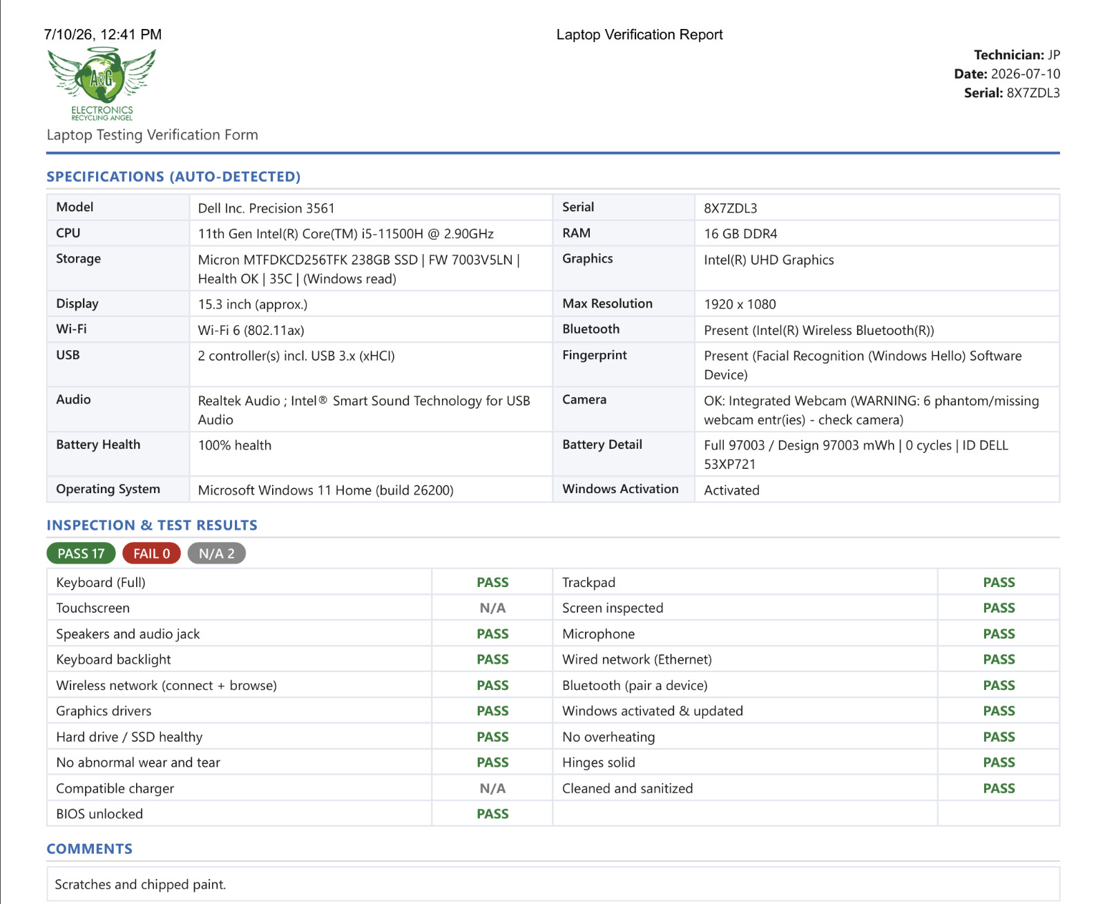Click the 'Present (Intel(R) Wireless Bluetooth(R))' value
The image size is (1105, 904).
818,330
